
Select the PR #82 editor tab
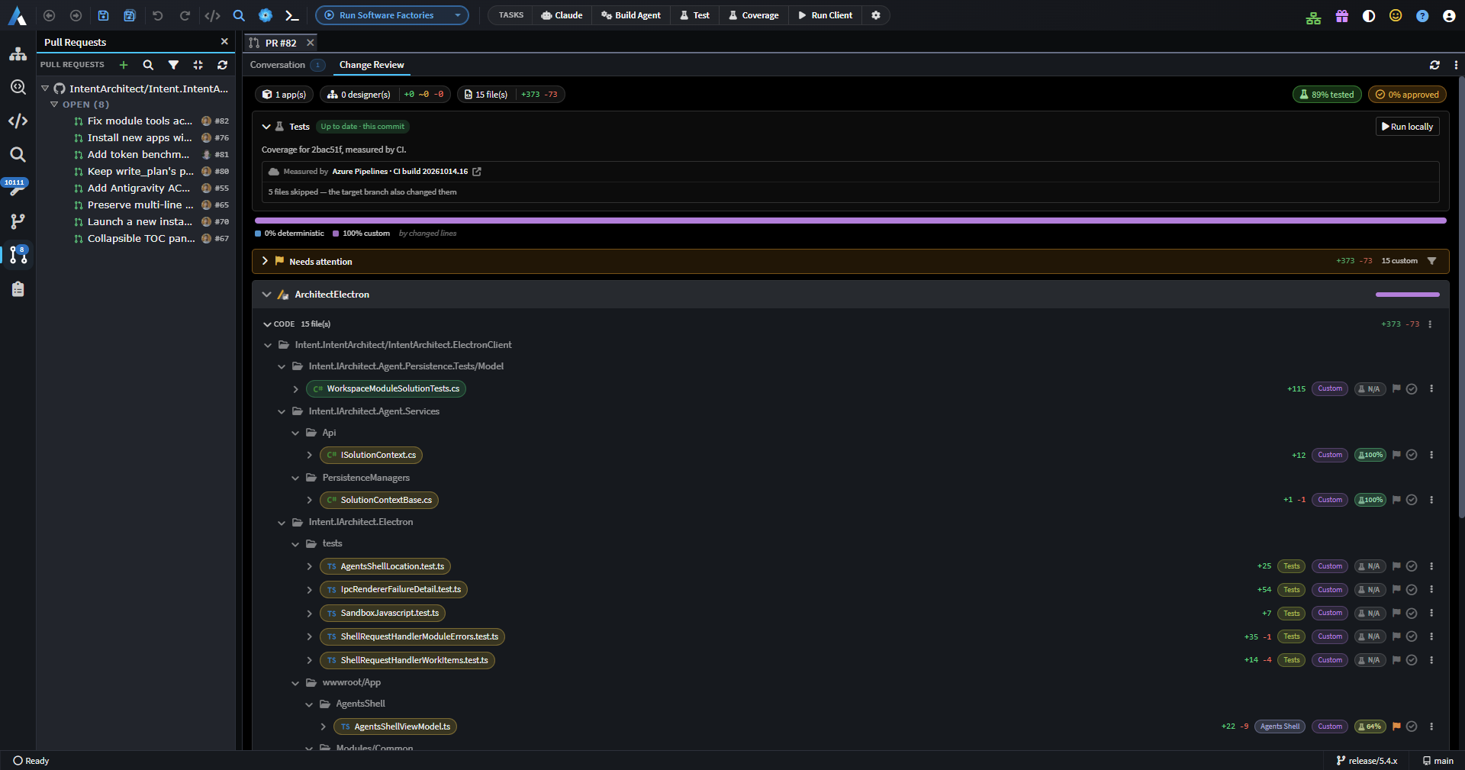pos(280,43)
